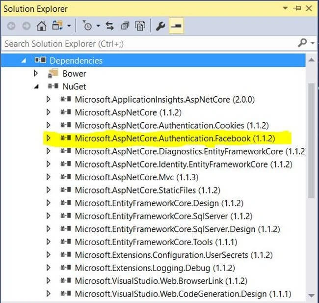Select Microsoft.AspNetCore.Mvc (1.1.3)
The image size is (319, 303).
pos(137,177)
